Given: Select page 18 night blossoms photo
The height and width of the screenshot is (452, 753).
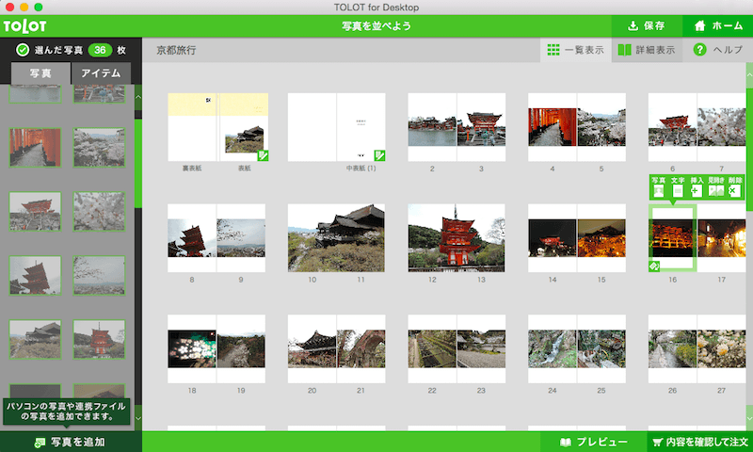Looking at the screenshot, I should (192, 348).
